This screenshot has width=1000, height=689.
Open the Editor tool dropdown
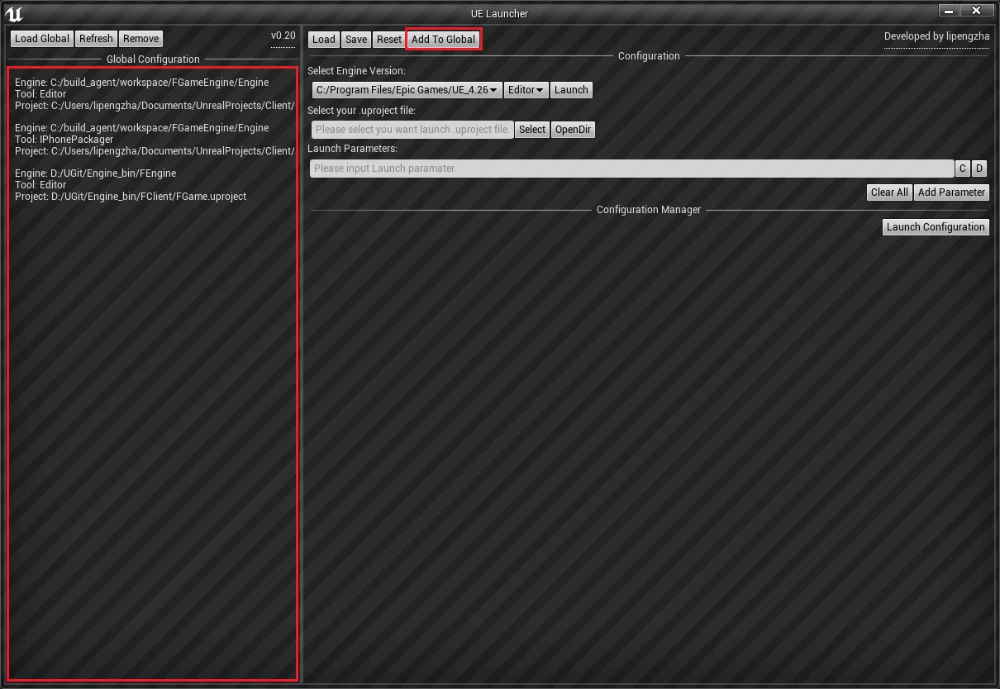(526, 90)
